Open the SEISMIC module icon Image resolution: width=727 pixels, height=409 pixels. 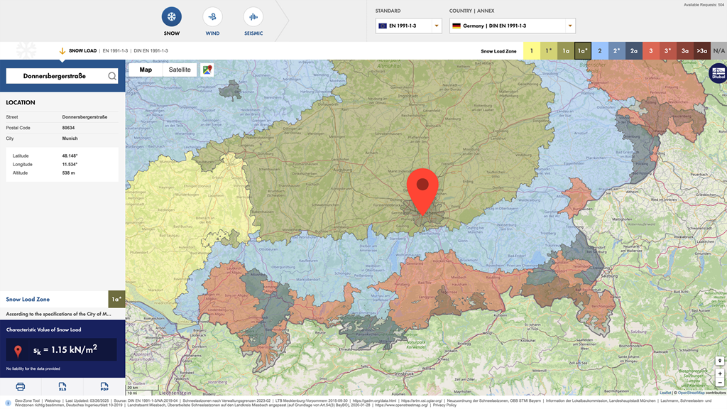coord(253,16)
